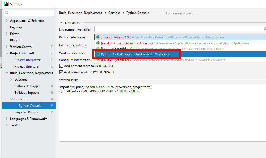Click the search magnifier icon

pos(7,13)
